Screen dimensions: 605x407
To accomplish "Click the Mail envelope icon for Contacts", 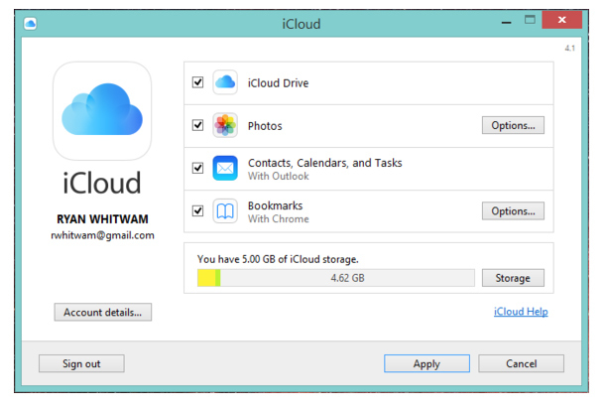I will tap(225, 169).
